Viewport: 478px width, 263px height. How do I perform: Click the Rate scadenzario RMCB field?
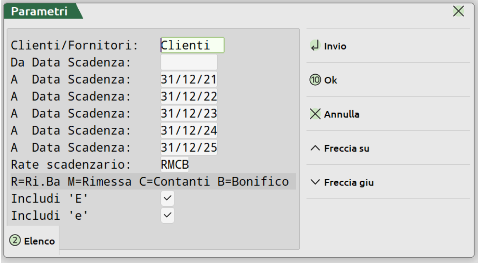[175, 165]
